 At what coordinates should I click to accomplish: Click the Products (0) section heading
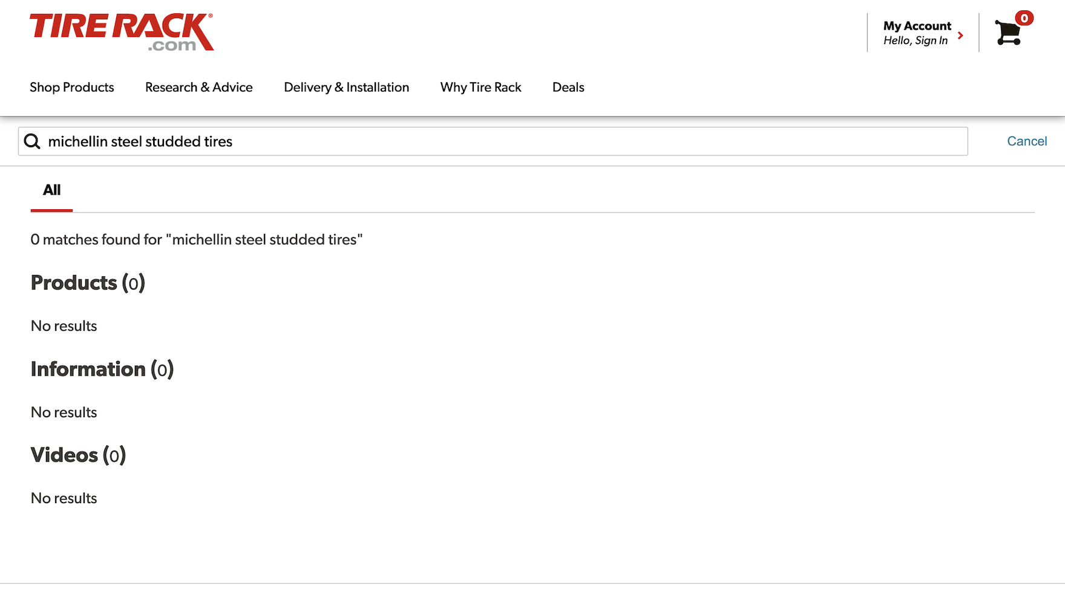pyautogui.click(x=88, y=283)
